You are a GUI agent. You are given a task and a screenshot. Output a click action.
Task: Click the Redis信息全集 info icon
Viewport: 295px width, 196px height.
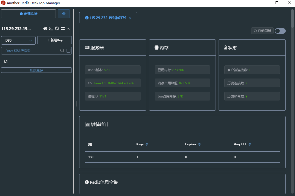tap(87, 182)
